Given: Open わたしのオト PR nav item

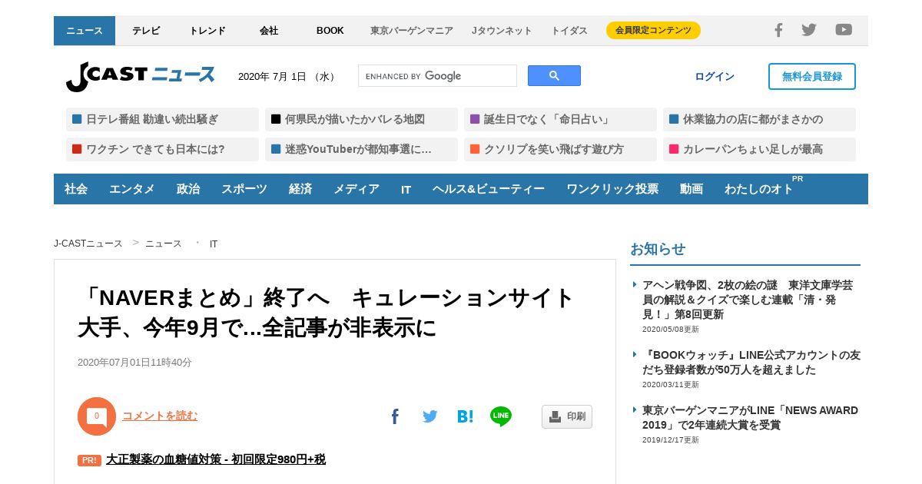Looking at the screenshot, I should point(759,189).
